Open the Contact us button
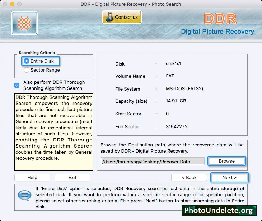This screenshot has height=221, width=262. click(x=122, y=17)
